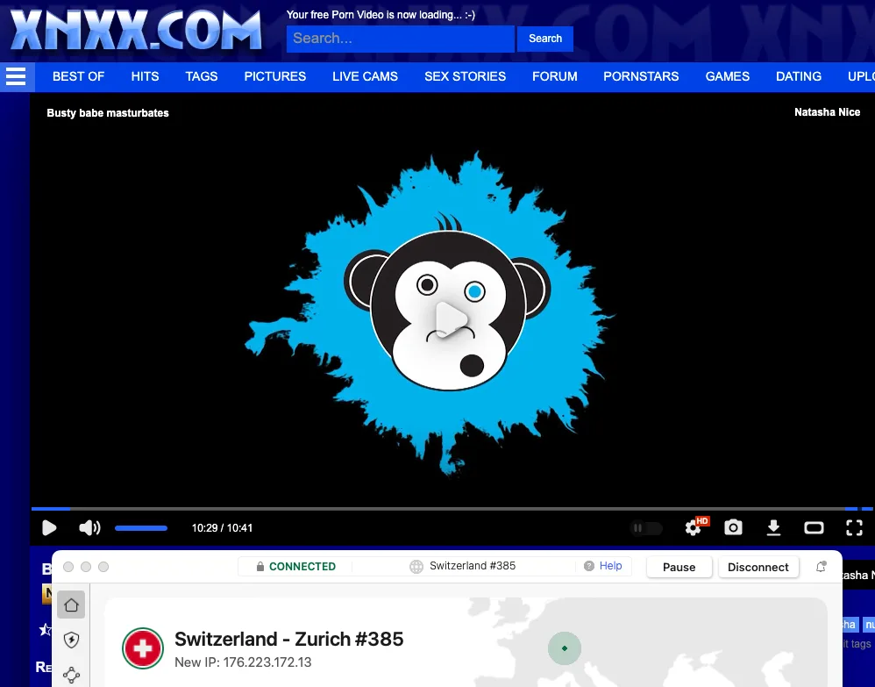
Task: Open HD quality settings gear
Action: point(695,526)
